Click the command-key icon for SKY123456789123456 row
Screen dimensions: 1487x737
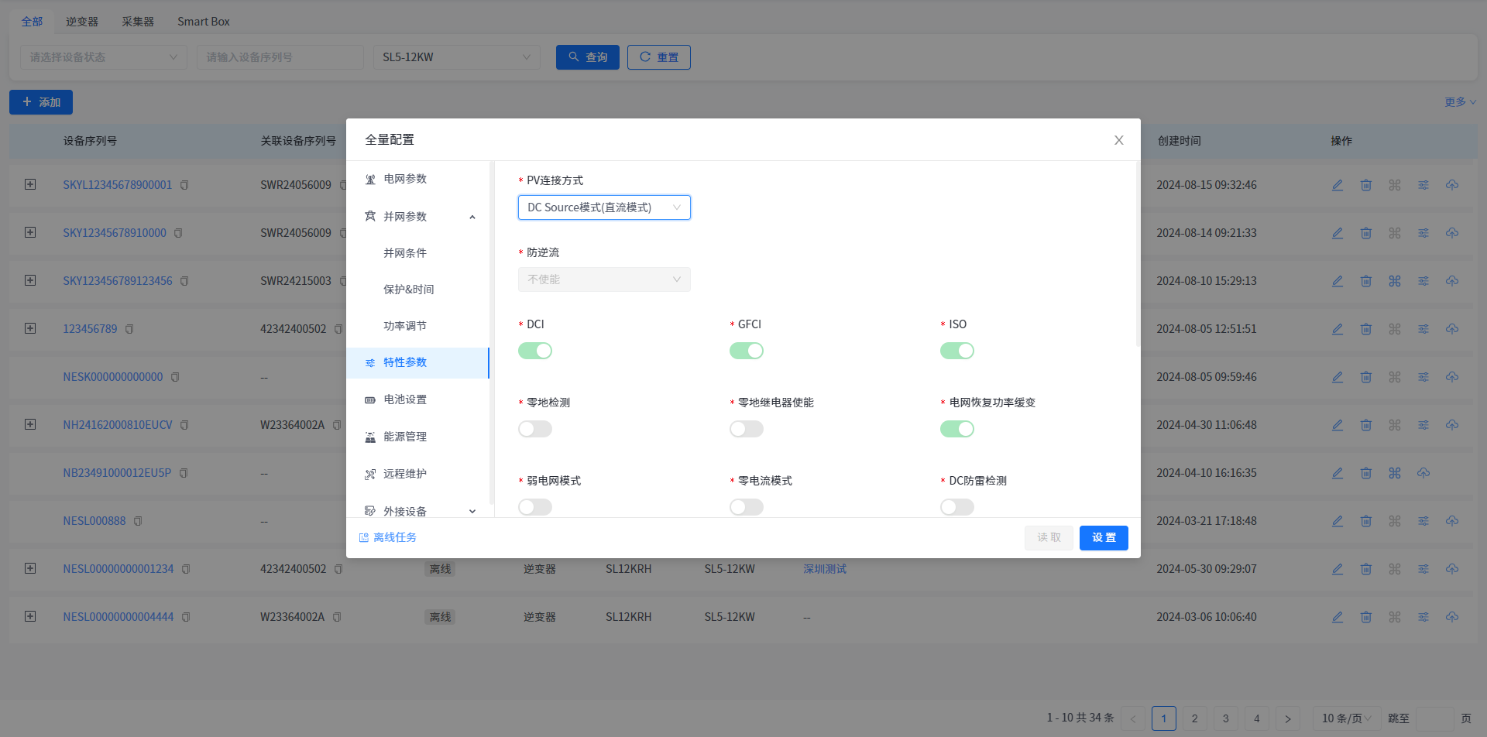(x=1395, y=281)
